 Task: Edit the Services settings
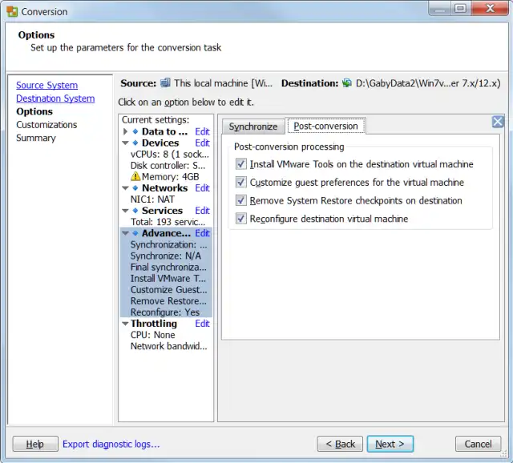click(x=202, y=211)
